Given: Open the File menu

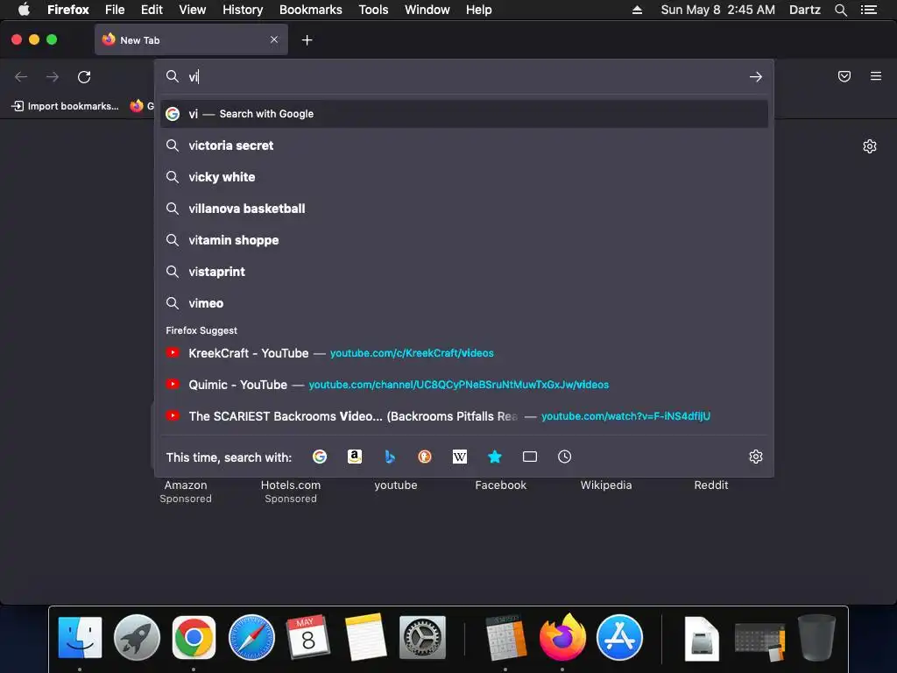Looking at the screenshot, I should click(x=115, y=10).
